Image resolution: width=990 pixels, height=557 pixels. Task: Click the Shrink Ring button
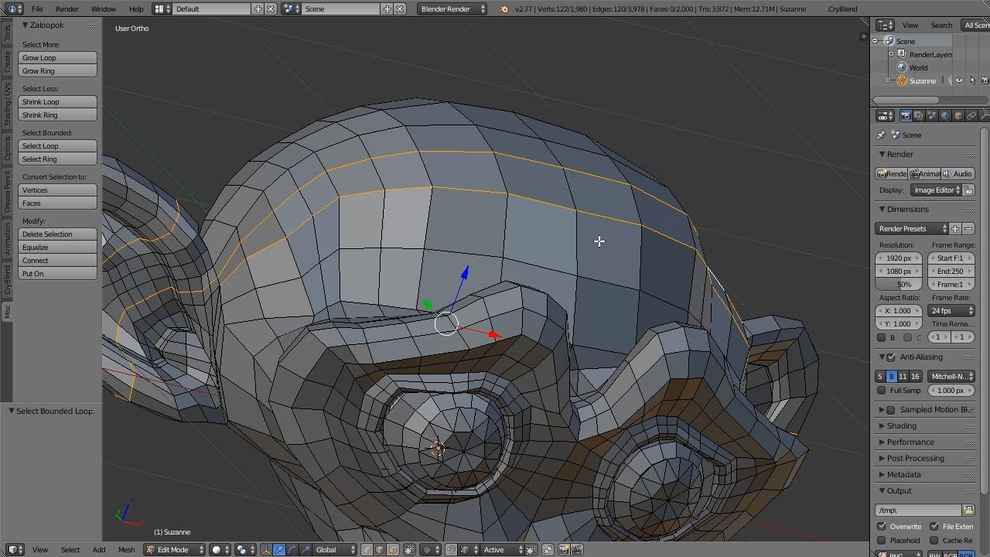click(58, 115)
